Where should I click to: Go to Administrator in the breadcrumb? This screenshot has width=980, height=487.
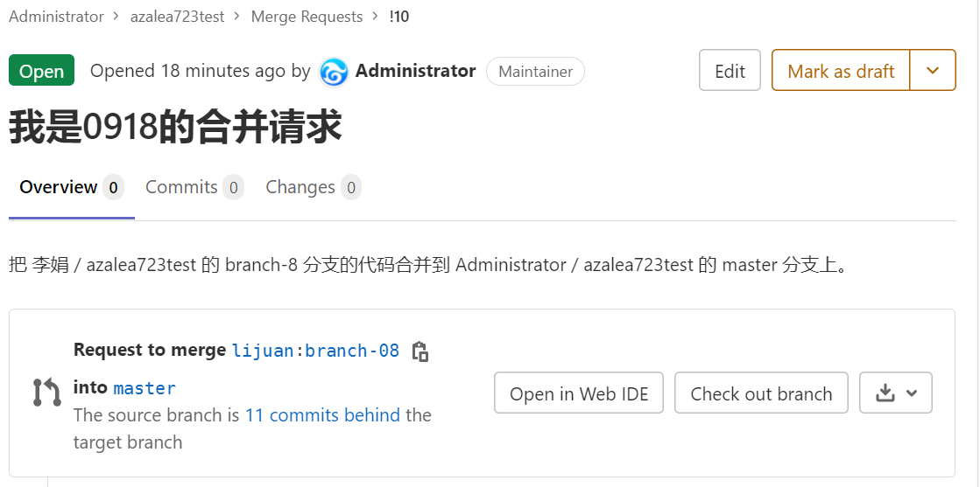click(x=56, y=17)
